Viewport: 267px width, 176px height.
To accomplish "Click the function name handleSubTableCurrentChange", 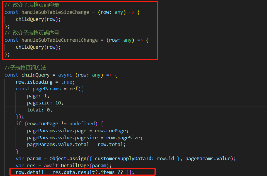I will 59,40.
